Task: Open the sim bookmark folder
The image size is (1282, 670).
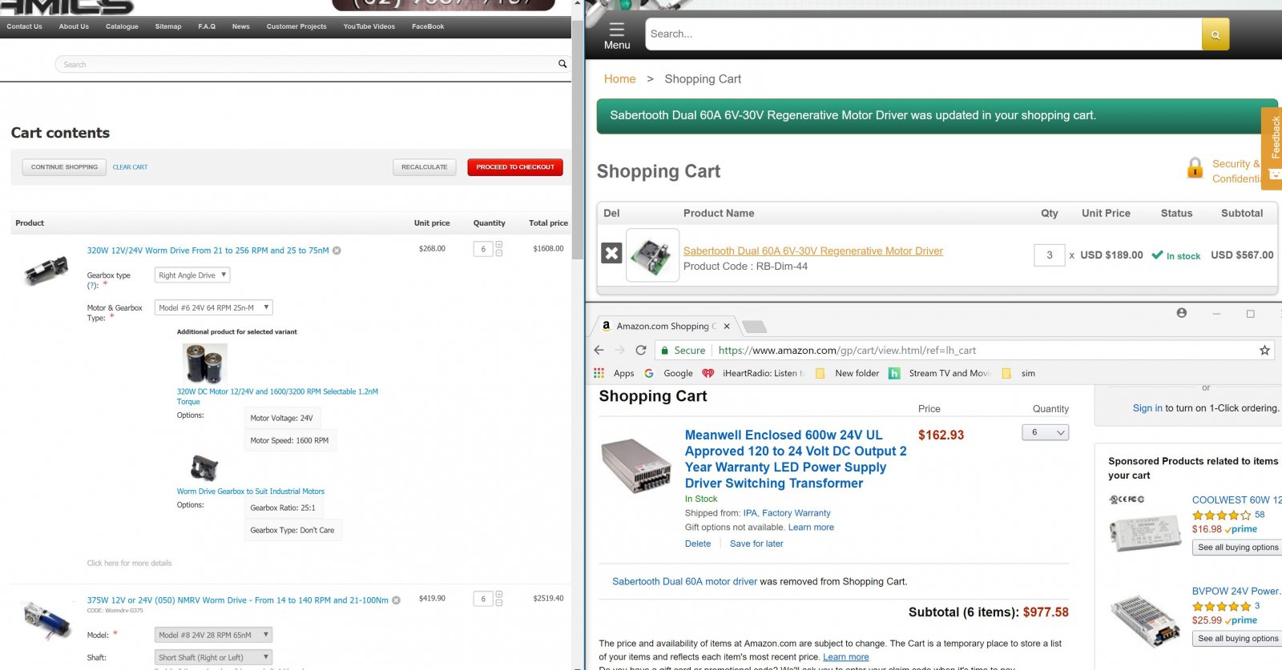Action: click(x=1018, y=373)
